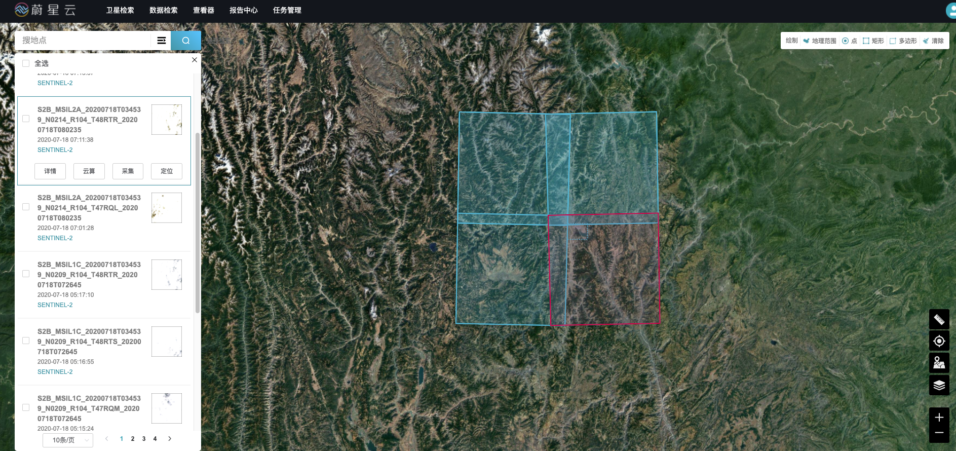
Task: Go to next results page arrow
Action: coord(170,439)
